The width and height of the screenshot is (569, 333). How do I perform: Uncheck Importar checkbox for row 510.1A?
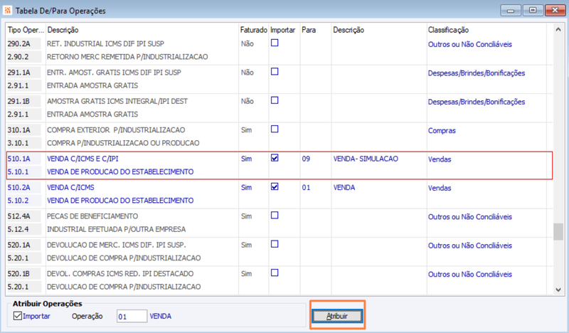point(275,157)
